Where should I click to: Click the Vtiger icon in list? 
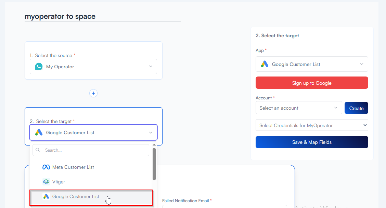(46, 182)
